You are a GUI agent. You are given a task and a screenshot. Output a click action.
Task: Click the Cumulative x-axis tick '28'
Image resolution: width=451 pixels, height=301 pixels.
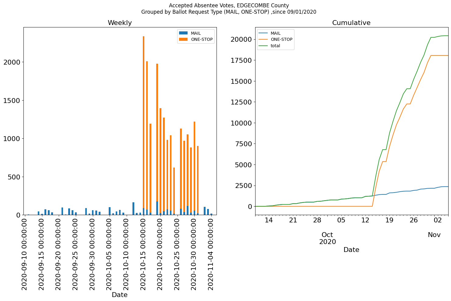click(317, 220)
